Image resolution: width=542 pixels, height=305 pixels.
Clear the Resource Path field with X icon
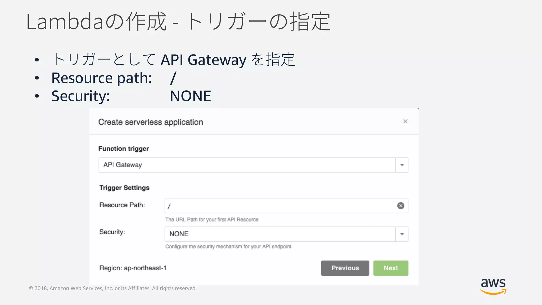coord(401,206)
